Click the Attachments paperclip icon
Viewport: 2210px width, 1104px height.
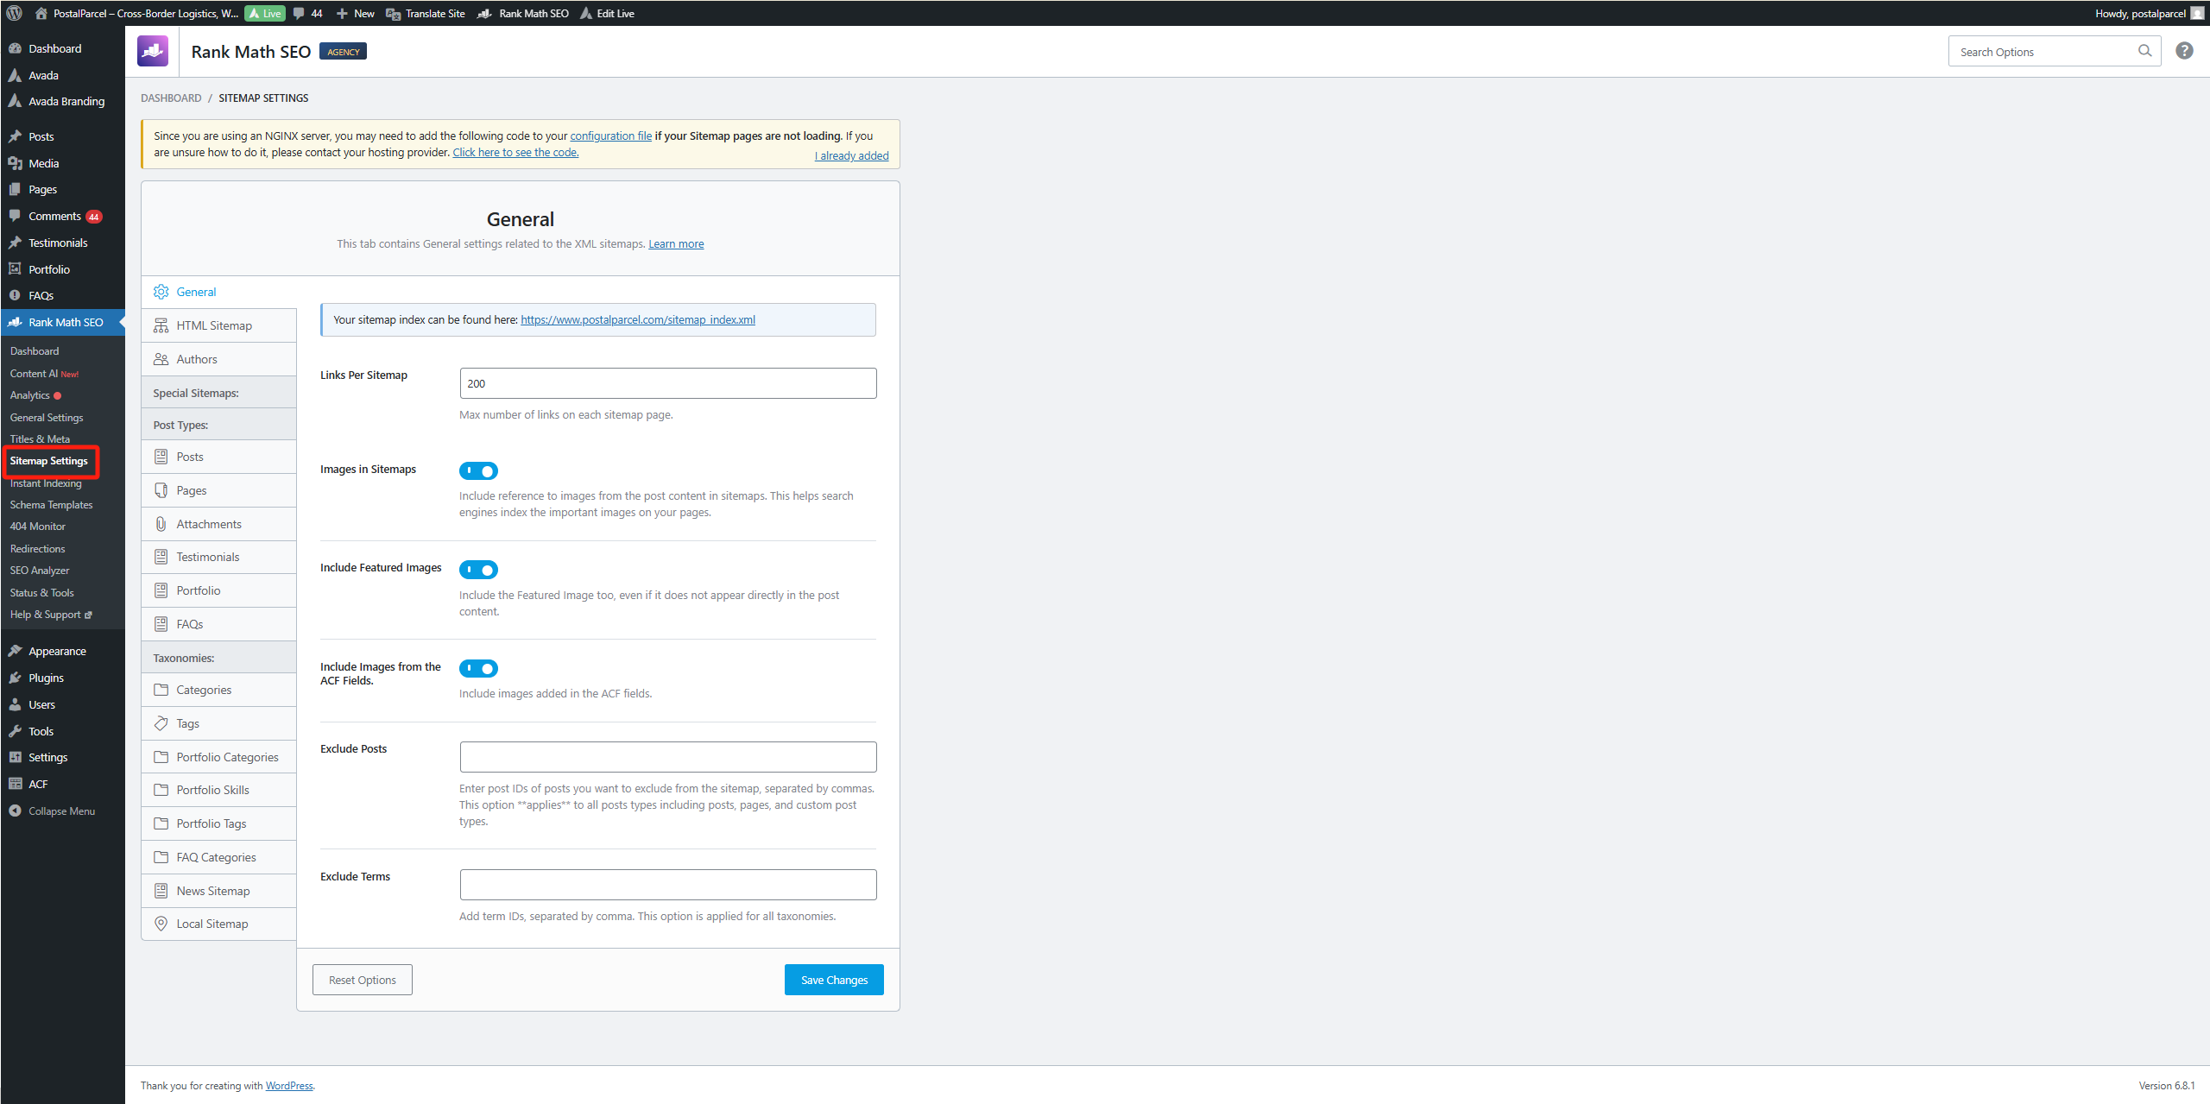click(161, 523)
